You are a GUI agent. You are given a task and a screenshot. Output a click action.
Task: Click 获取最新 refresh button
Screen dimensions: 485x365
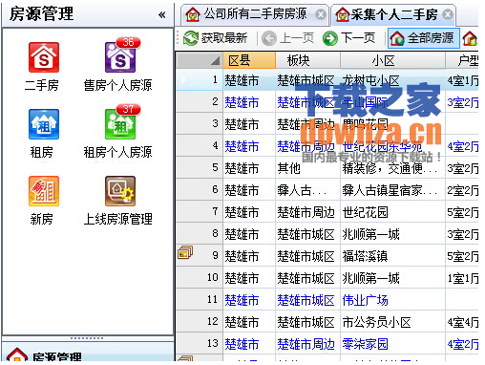click(x=216, y=38)
